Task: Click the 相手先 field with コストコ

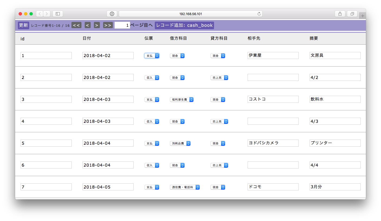Action: click(273, 99)
